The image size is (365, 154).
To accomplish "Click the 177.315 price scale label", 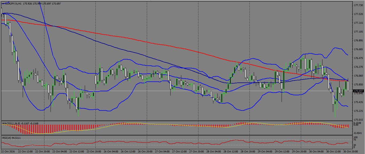I will [358, 23].
